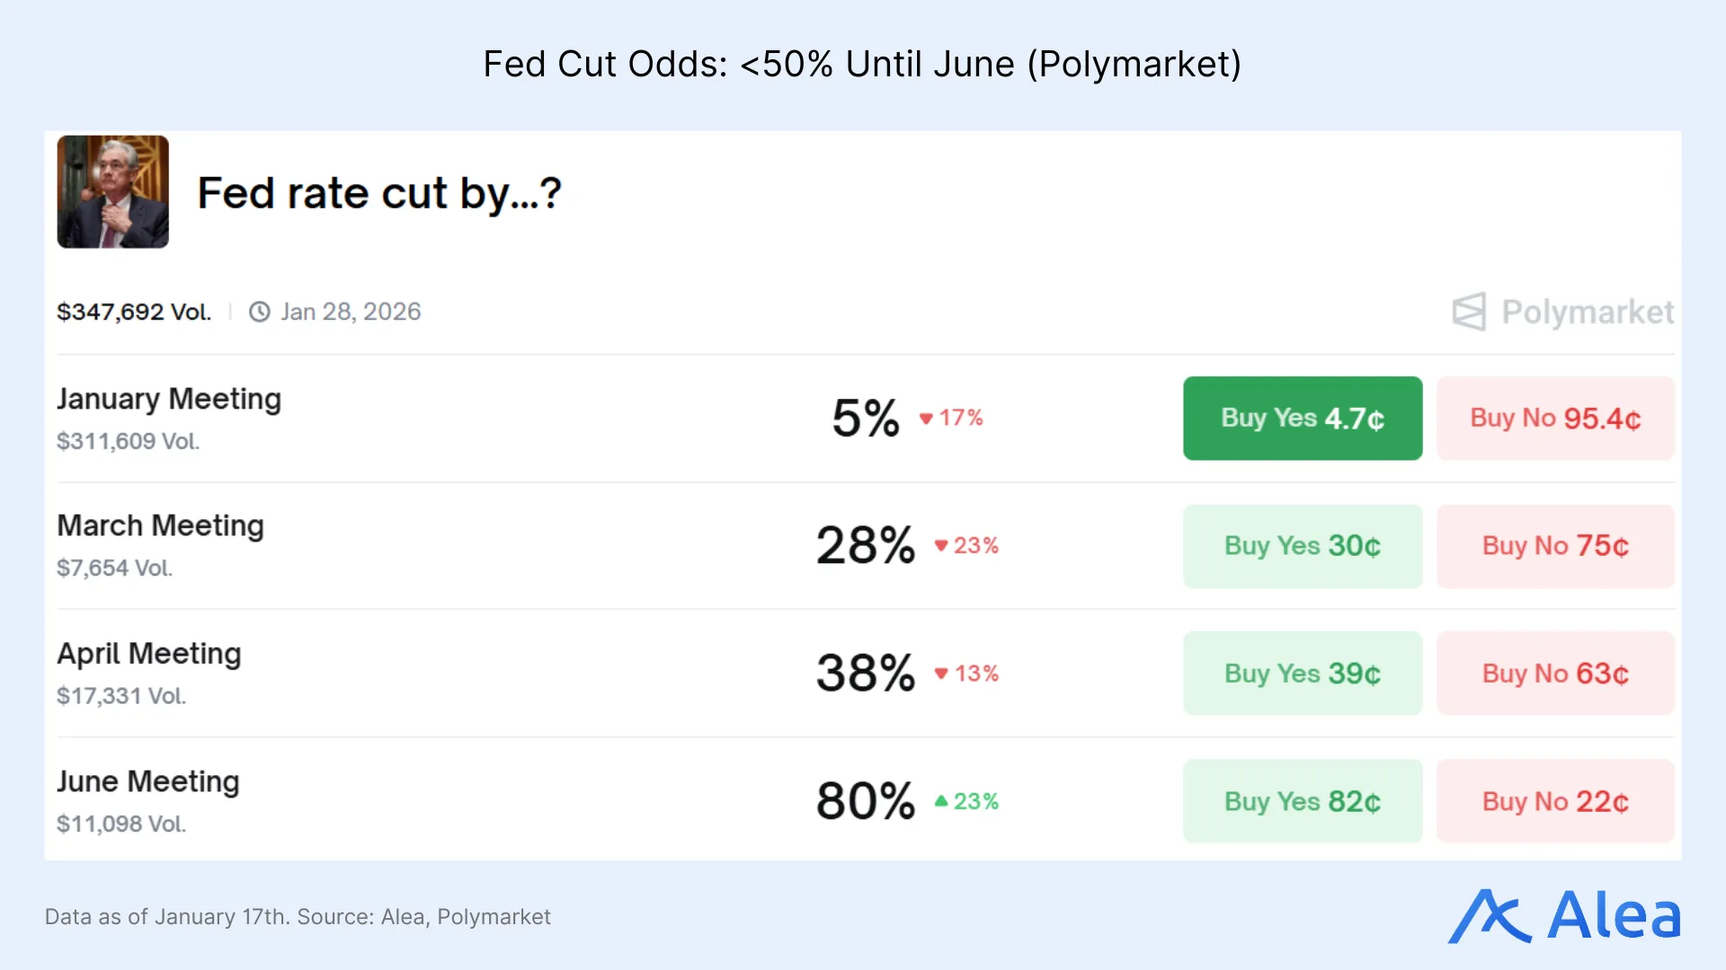Toggle Buy No 75¢ for March Meeting
Viewport: 1726px width, 970px height.
coord(1554,545)
